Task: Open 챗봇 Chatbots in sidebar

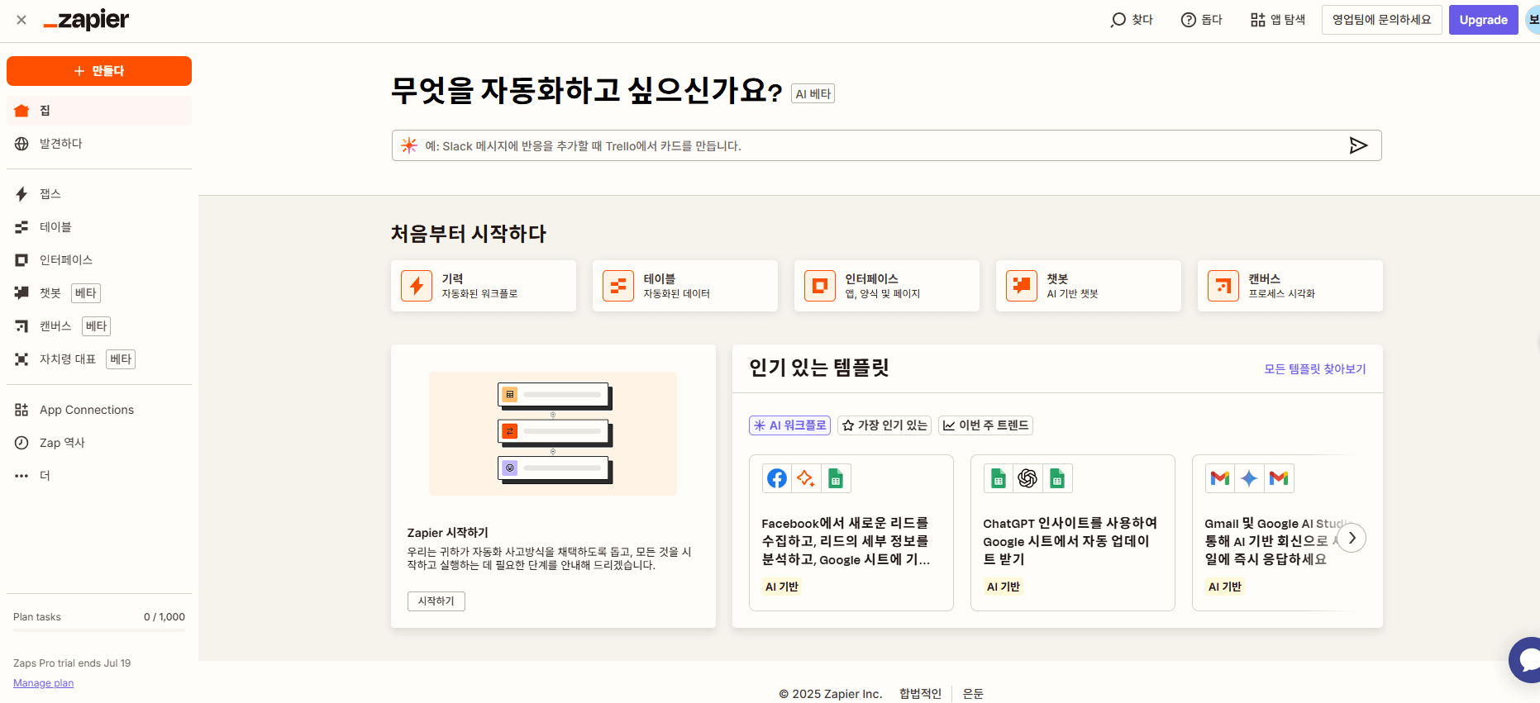Action: [x=99, y=293]
